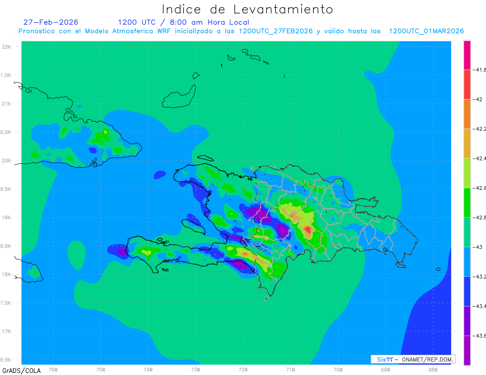
Task: Select the orange colorbar segment below -42
Action: point(467,114)
